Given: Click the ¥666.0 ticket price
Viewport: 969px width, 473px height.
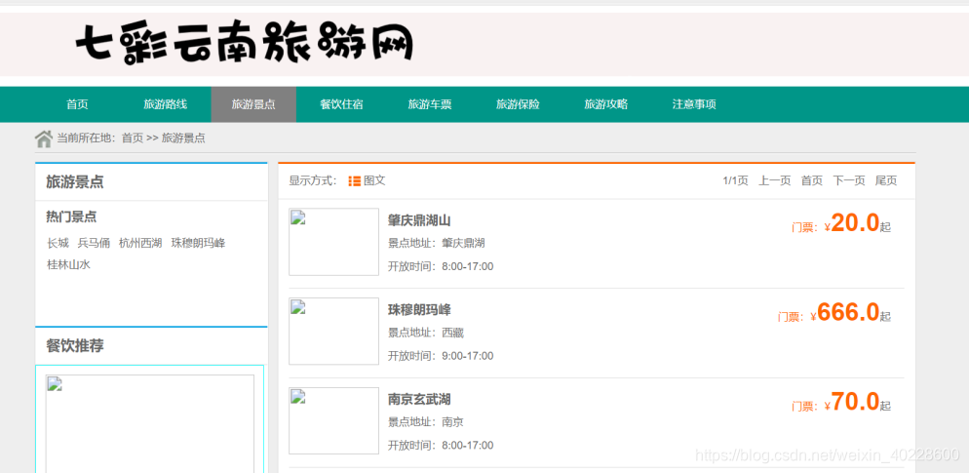Looking at the screenshot, I should point(845,313).
